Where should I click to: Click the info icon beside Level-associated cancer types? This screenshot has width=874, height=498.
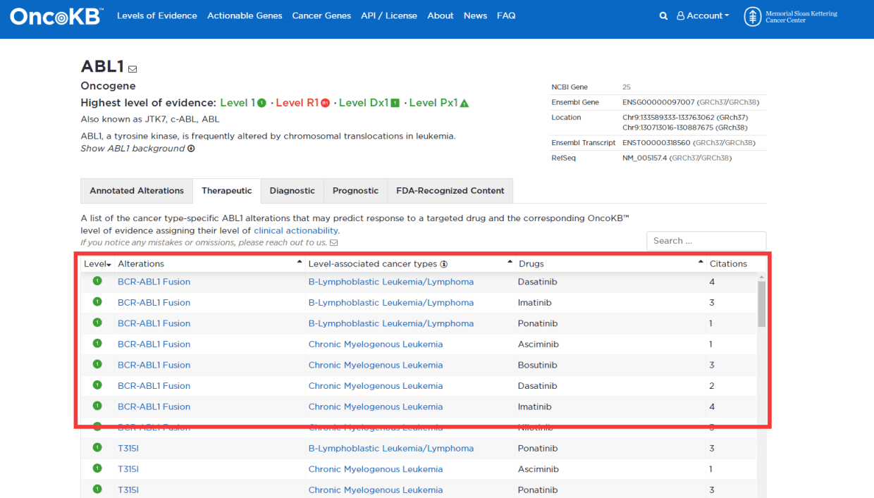(x=444, y=264)
